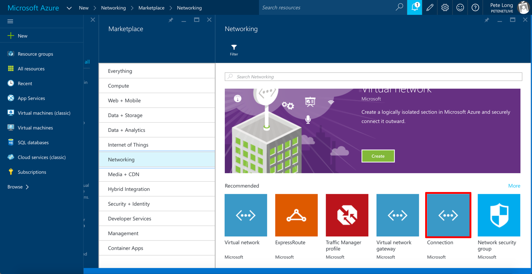This screenshot has width=532, height=274.
Task: Click the Recent clock icon
Action: (11, 83)
